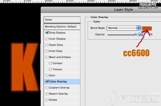
Task: Select the Texture style label
Action: 57,69
